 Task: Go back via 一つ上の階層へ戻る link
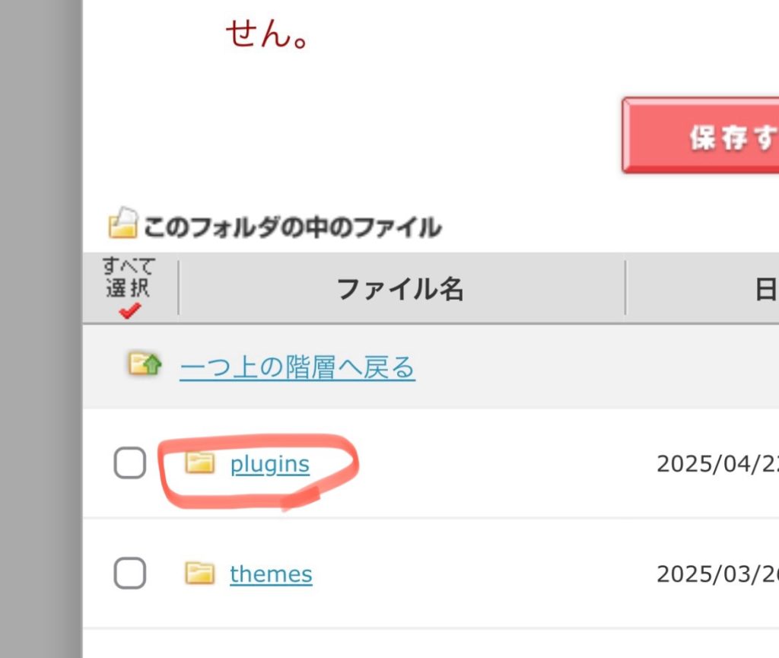point(297,368)
